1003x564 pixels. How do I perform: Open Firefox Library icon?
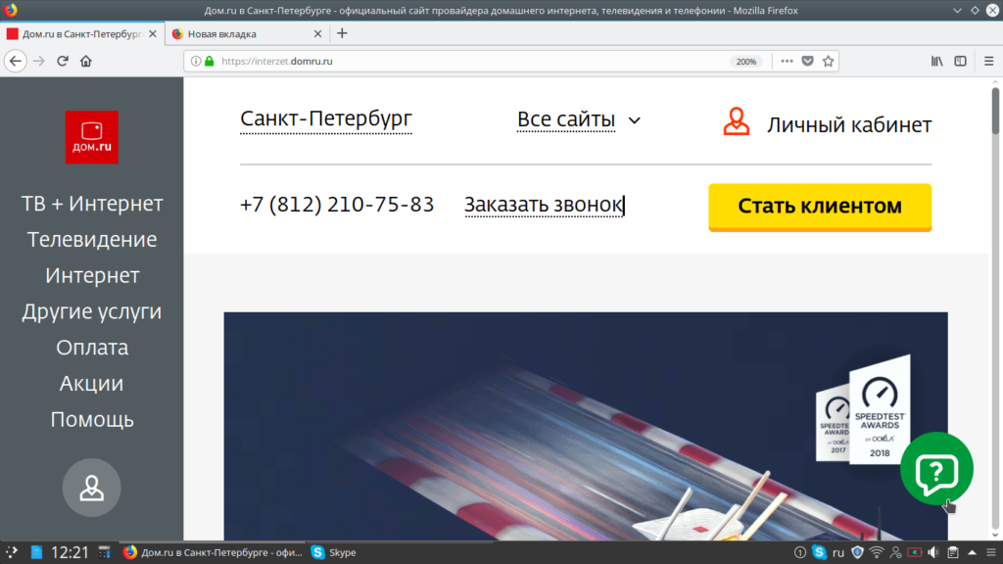pyautogui.click(x=936, y=61)
